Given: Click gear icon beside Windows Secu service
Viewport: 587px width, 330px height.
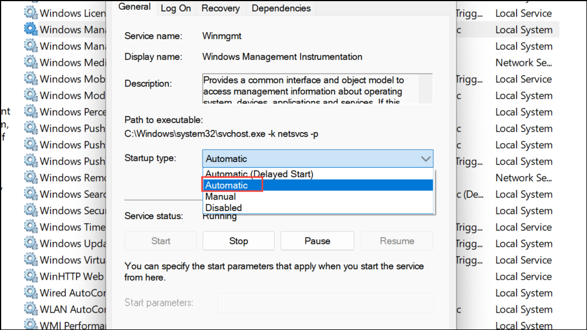Looking at the screenshot, I should 31,210.
